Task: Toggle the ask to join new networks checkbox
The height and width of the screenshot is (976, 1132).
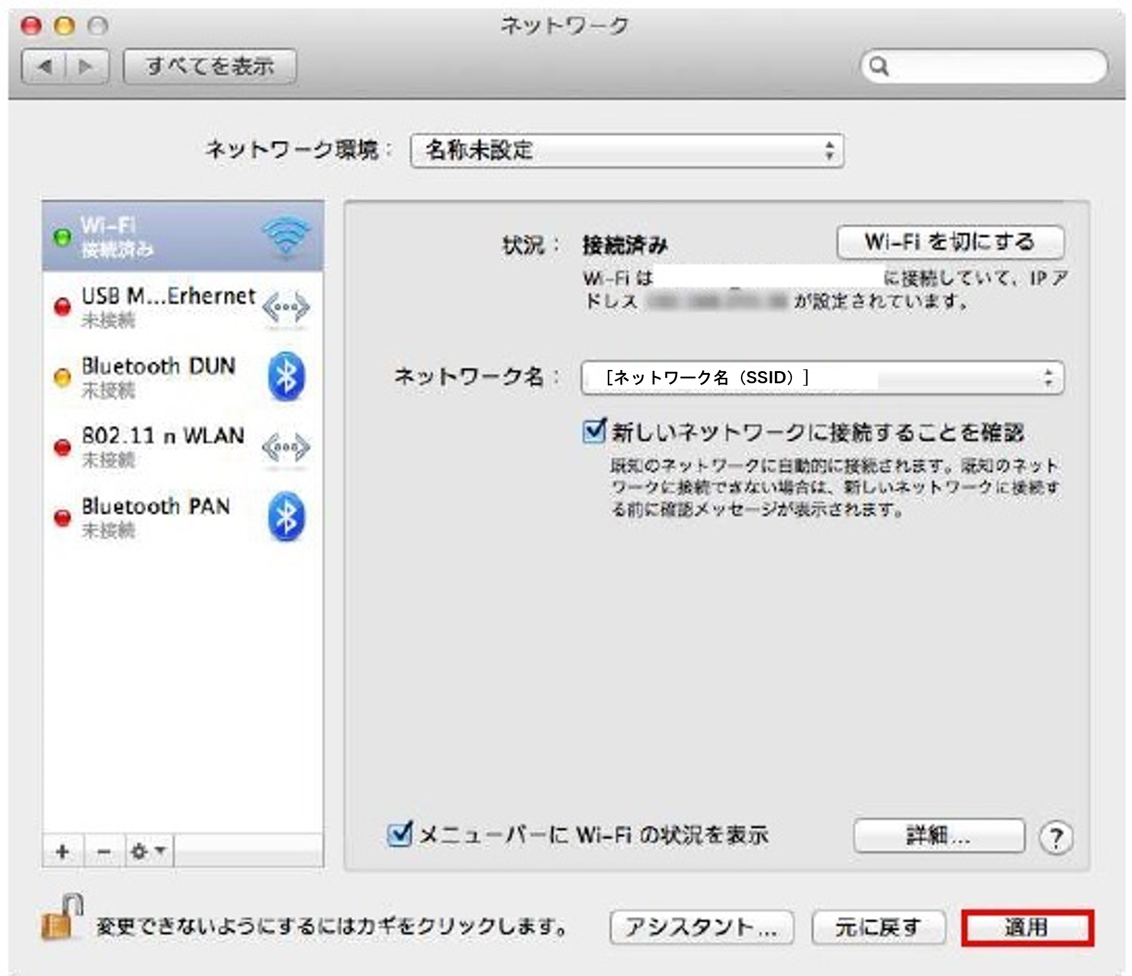Action: [593, 432]
